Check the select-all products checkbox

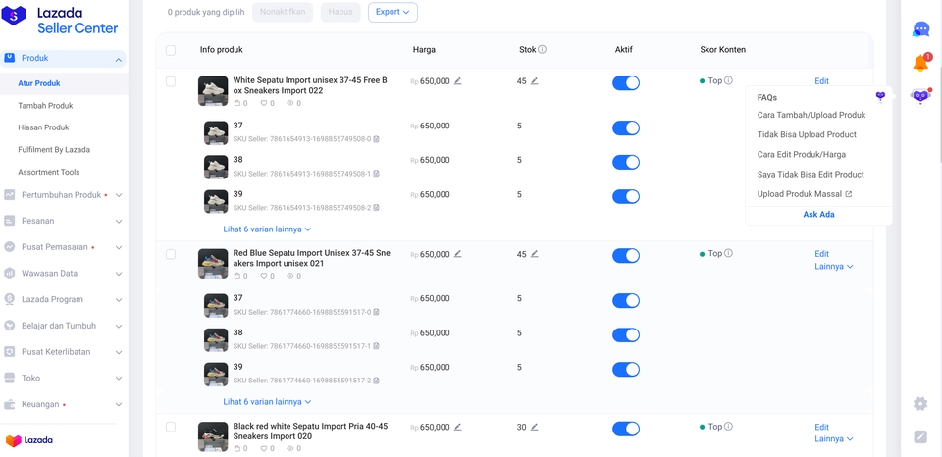tap(171, 50)
